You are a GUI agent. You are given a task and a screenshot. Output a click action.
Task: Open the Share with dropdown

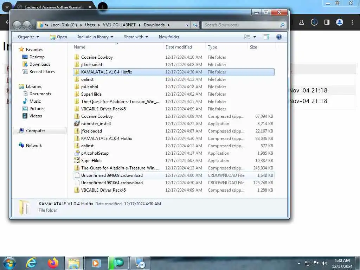tap(136, 37)
